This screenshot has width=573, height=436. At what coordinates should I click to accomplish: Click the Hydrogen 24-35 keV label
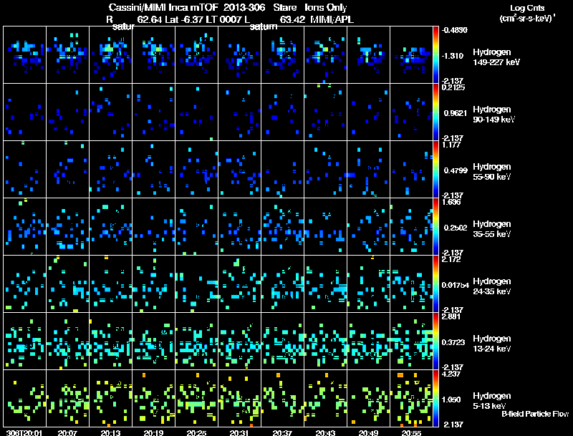pos(494,286)
